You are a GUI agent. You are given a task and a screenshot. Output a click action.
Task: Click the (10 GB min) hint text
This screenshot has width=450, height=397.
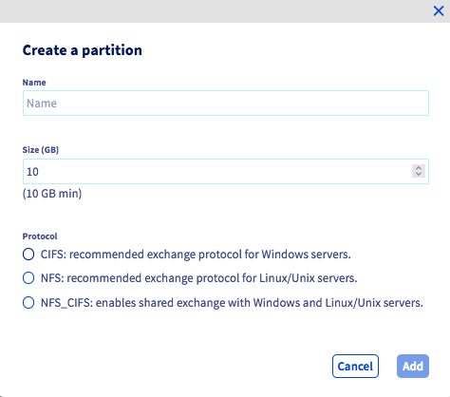[x=52, y=194]
